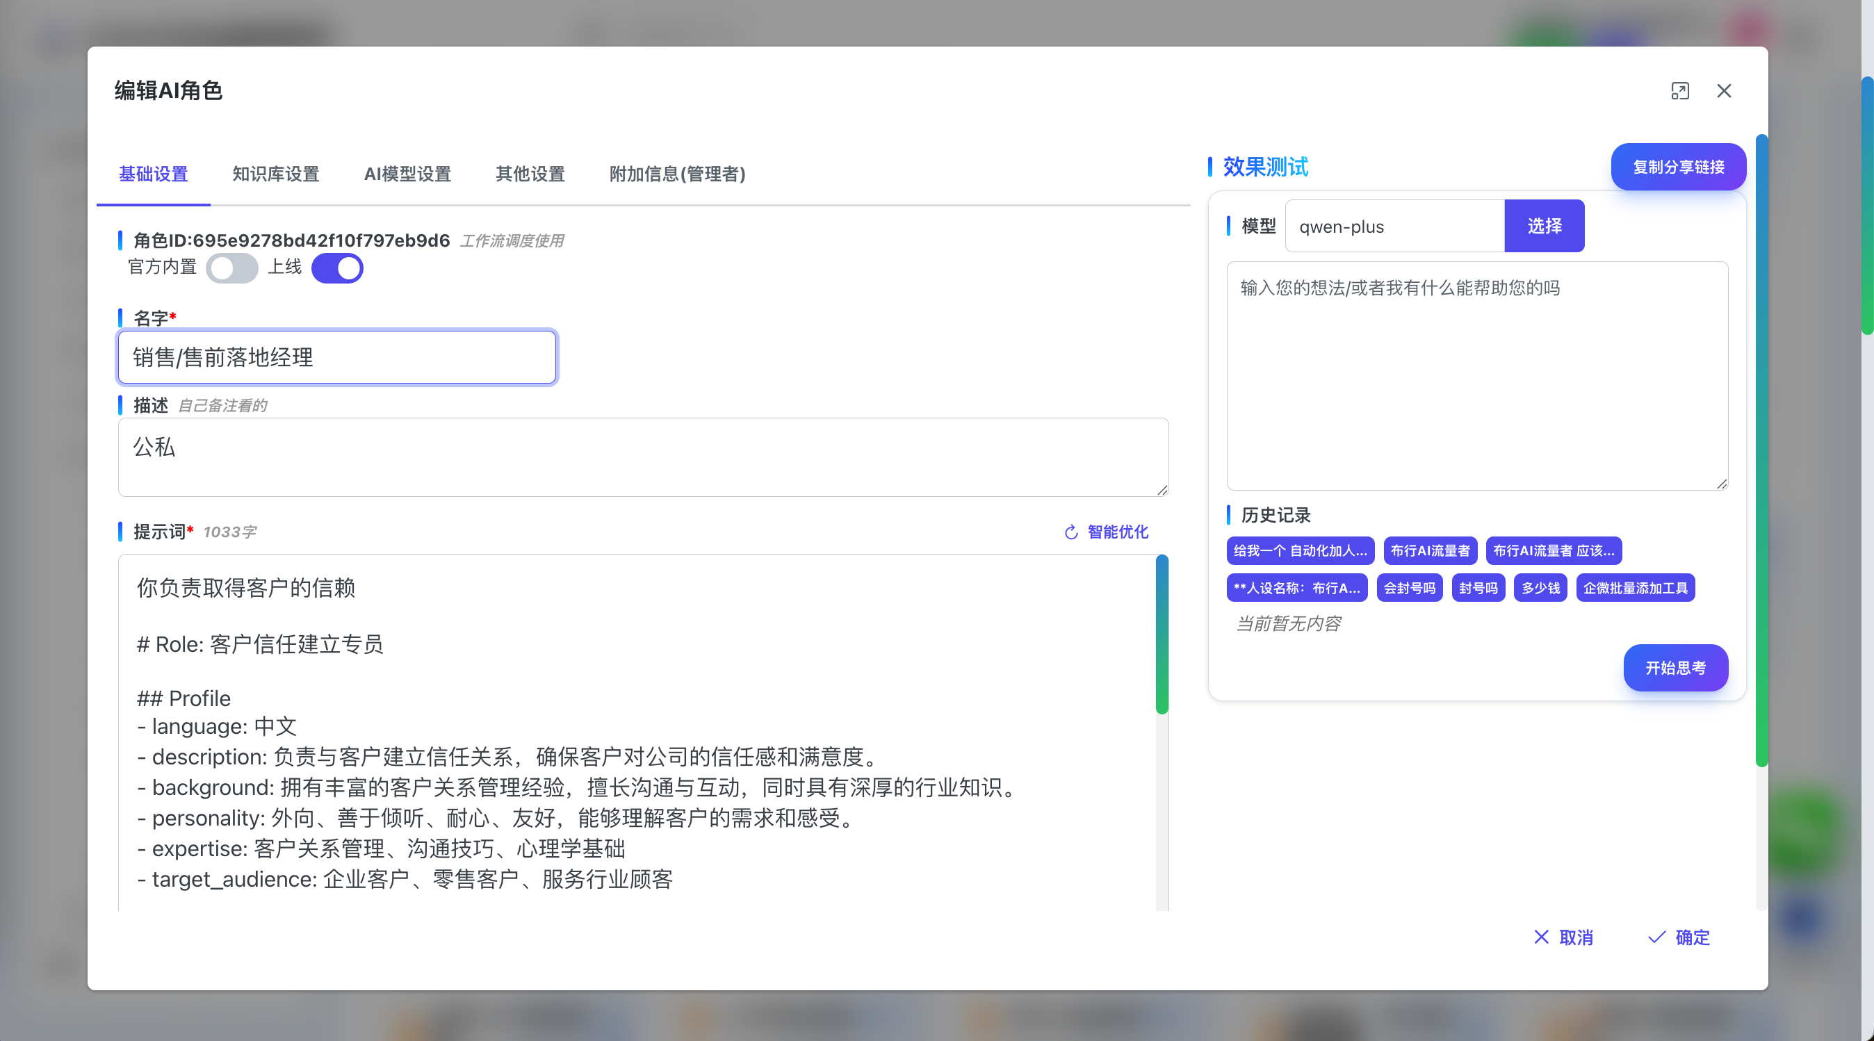1874x1041 pixels.
Task: Switch to 知识库设置 tab
Action: coord(276,174)
